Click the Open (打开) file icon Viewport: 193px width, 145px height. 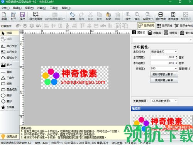[13, 16]
